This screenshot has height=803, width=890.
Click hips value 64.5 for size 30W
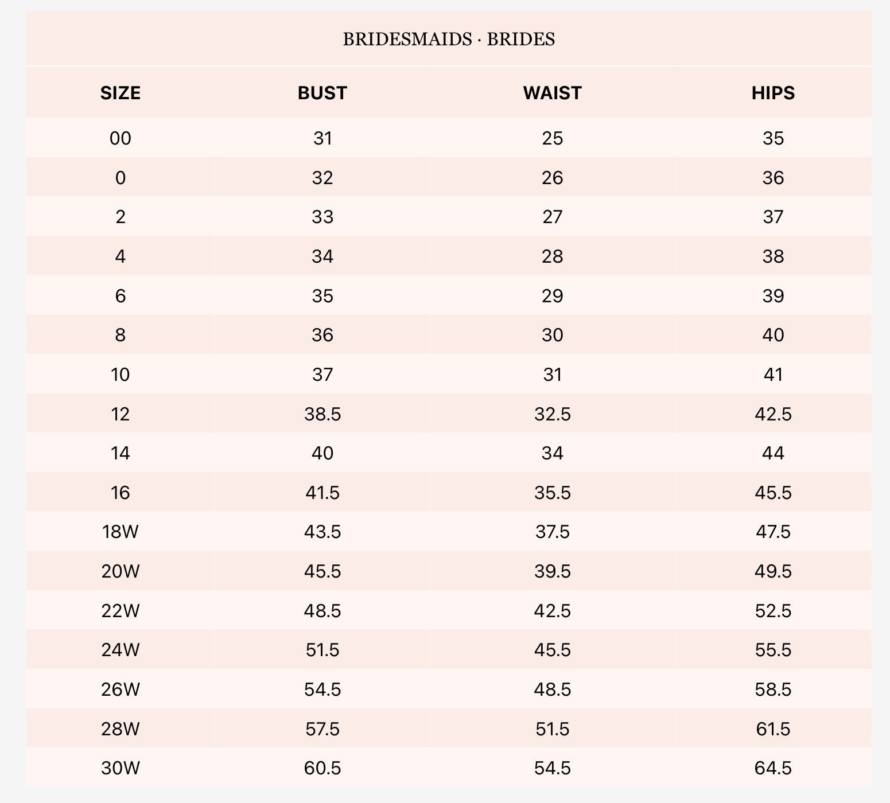click(773, 768)
